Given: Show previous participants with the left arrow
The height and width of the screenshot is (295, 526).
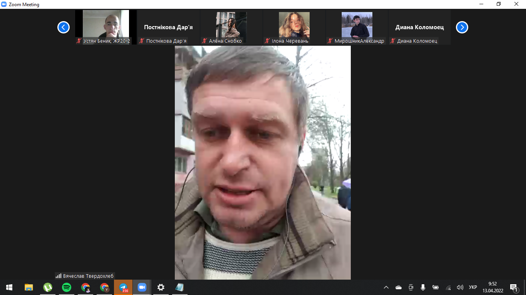Looking at the screenshot, I should click(x=64, y=27).
